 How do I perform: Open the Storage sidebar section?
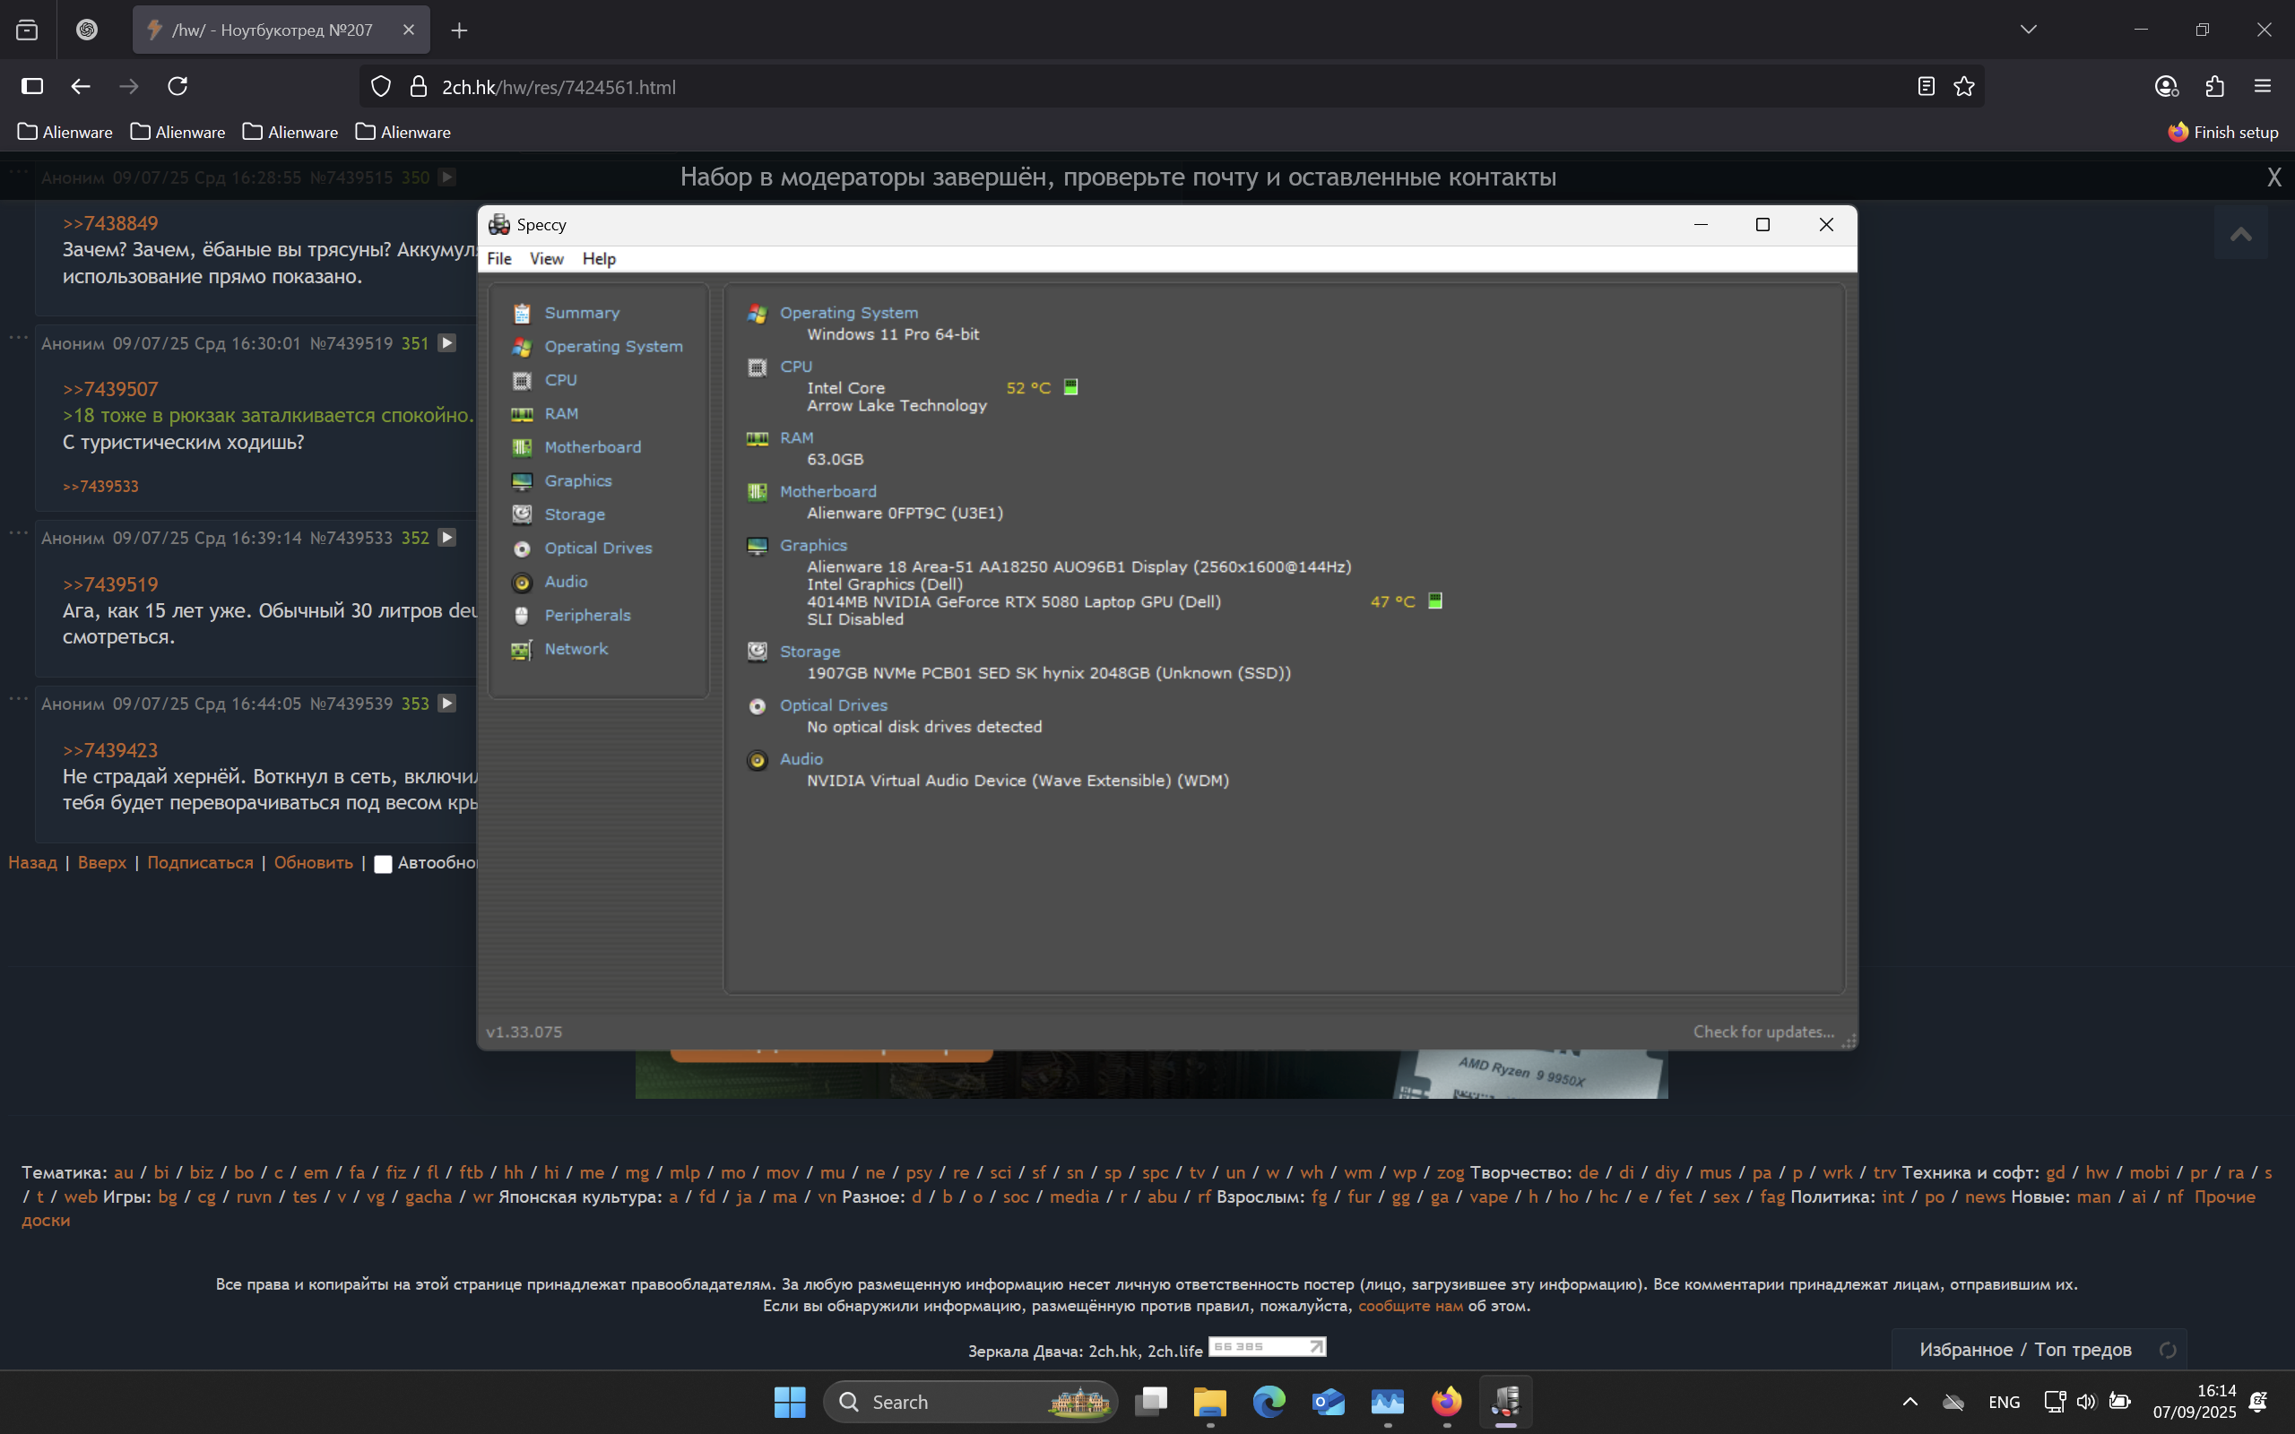pyautogui.click(x=574, y=514)
